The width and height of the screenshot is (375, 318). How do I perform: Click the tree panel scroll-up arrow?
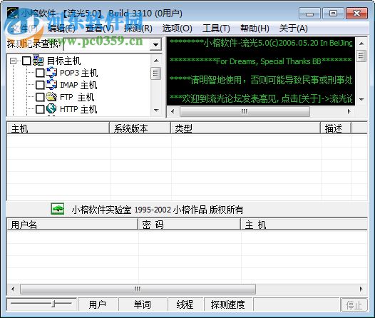[156, 61]
